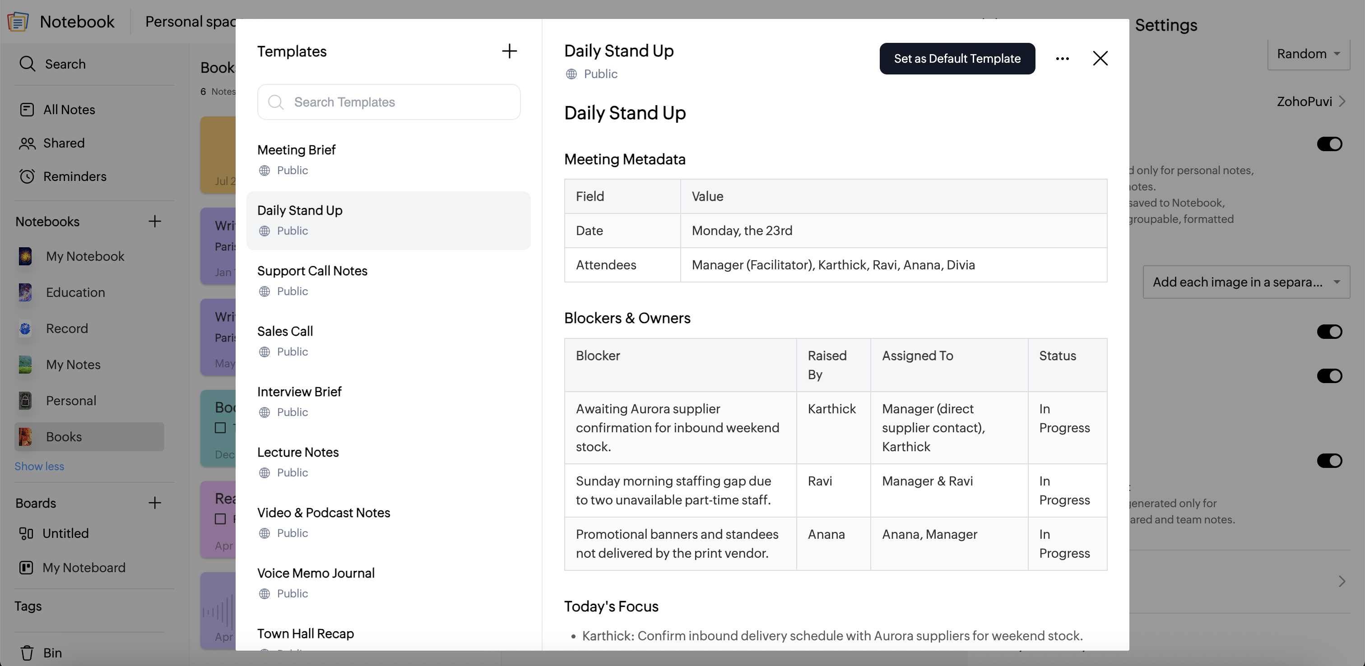The width and height of the screenshot is (1365, 666).
Task: Select the Video & Podcast Notes template
Action: click(x=388, y=523)
